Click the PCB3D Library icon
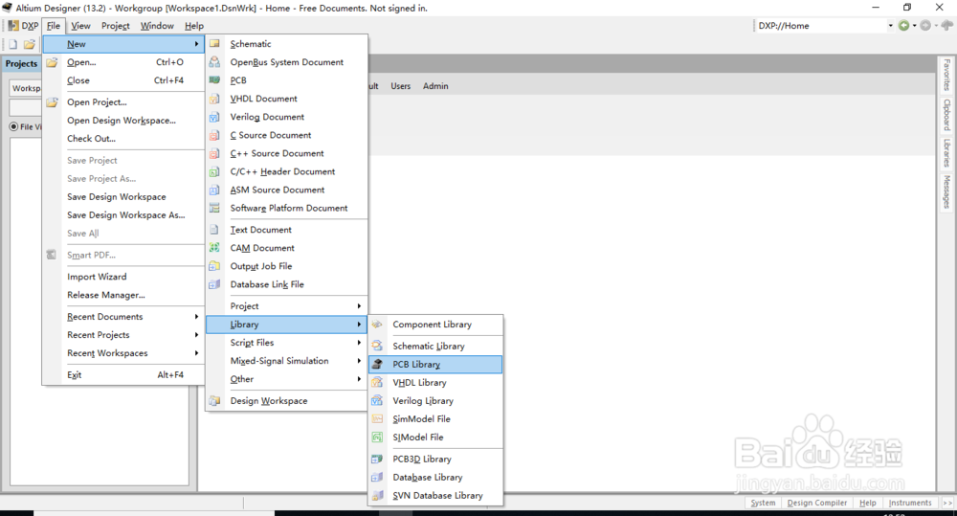 pyautogui.click(x=377, y=459)
